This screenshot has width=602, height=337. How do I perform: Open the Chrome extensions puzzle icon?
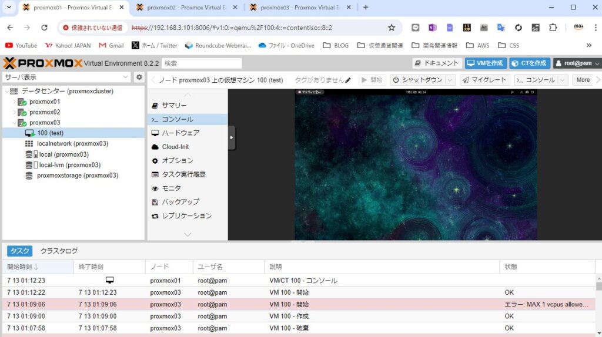click(553, 28)
